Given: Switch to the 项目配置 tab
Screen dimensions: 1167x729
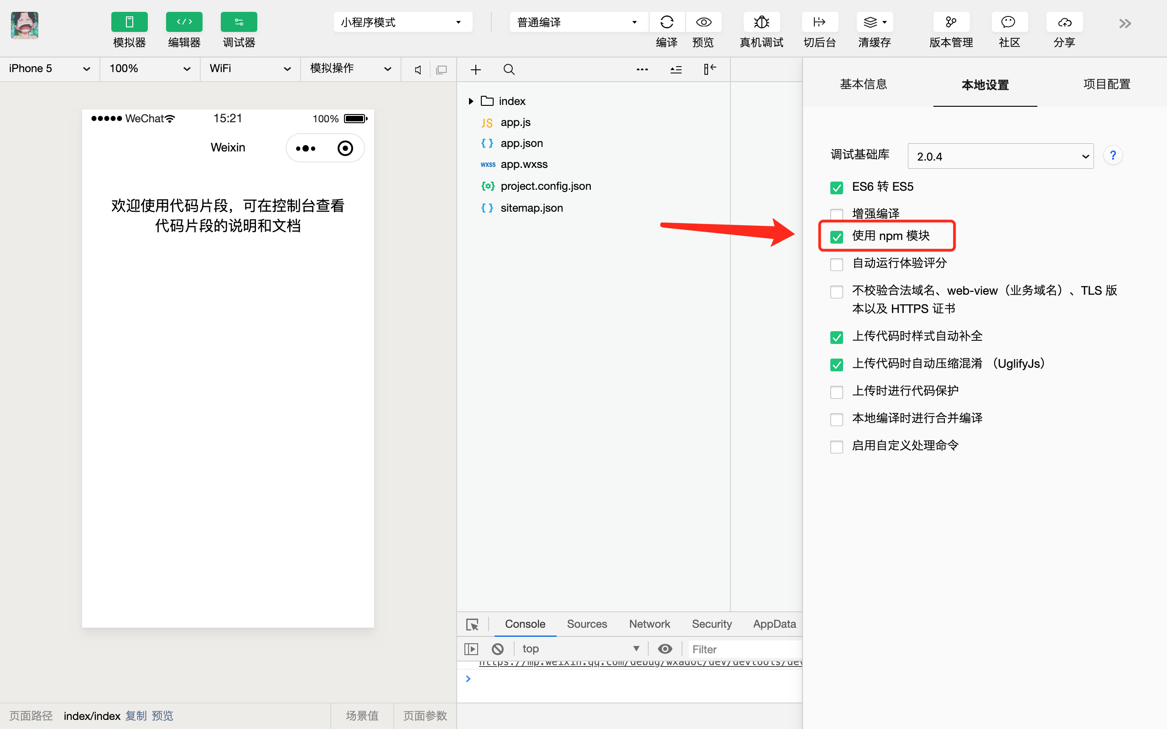Looking at the screenshot, I should point(1106,84).
